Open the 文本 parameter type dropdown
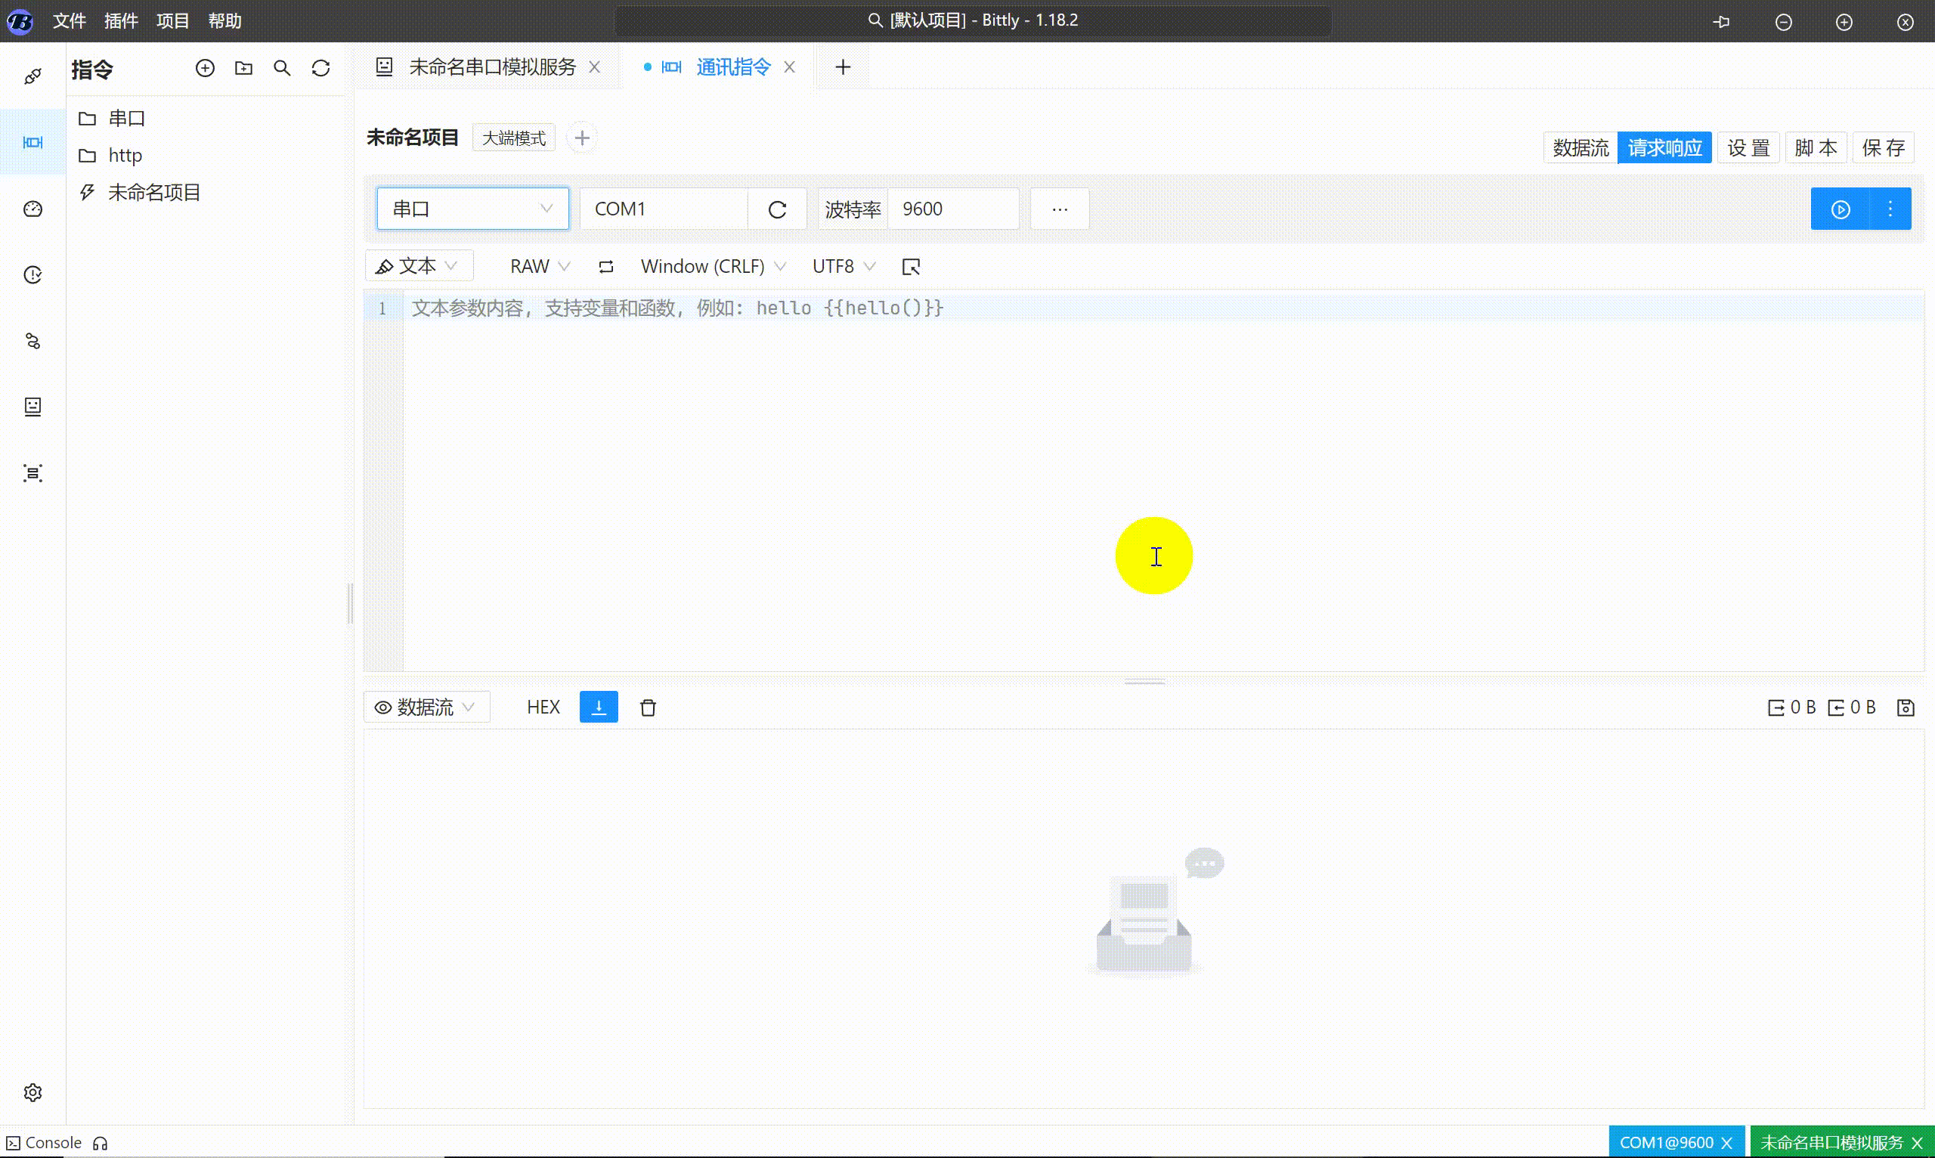 point(419,265)
